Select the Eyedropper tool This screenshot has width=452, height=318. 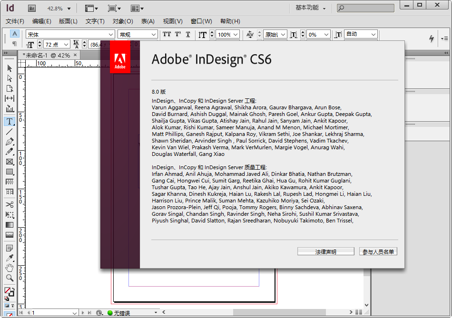pos(10,258)
